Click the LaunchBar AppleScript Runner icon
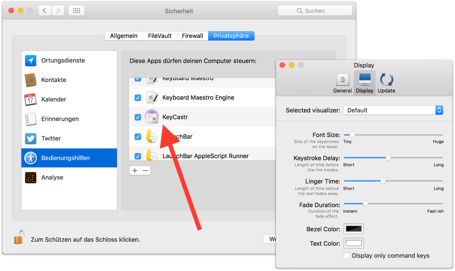This screenshot has width=455, height=271. tap(151, 155)
